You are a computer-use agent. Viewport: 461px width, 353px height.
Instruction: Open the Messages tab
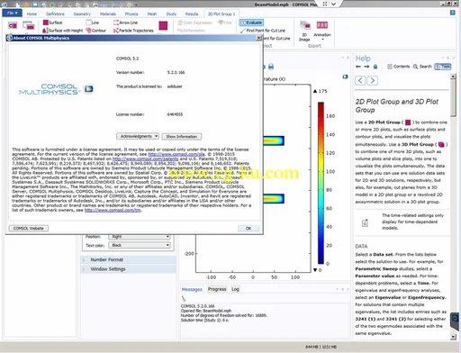192,289
